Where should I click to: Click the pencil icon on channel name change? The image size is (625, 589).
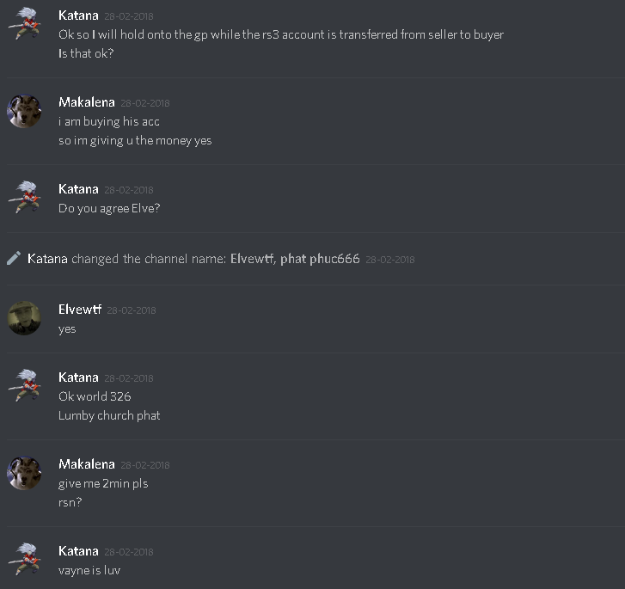[x=14, y=259]
